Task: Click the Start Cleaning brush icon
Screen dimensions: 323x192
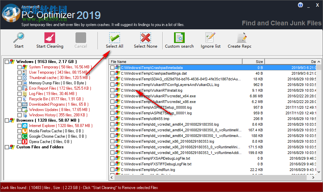Action: click(49, 37)
